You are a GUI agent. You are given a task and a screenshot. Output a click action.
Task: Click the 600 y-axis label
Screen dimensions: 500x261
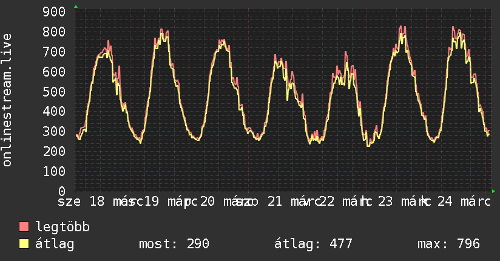click(x=54, y=72)
